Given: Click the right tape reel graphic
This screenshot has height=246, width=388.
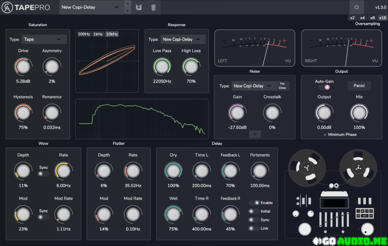Looking at the screenshot, I should point(358,168).
